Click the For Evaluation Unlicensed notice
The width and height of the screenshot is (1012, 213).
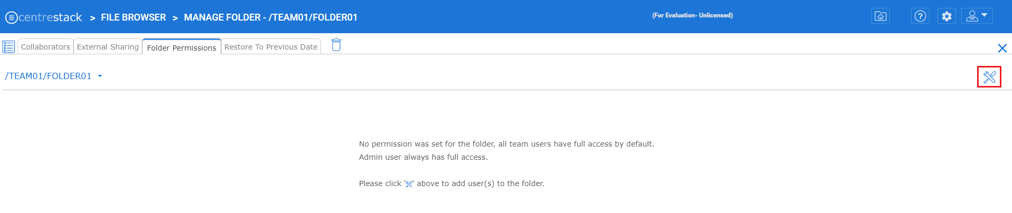pos(692,15)
